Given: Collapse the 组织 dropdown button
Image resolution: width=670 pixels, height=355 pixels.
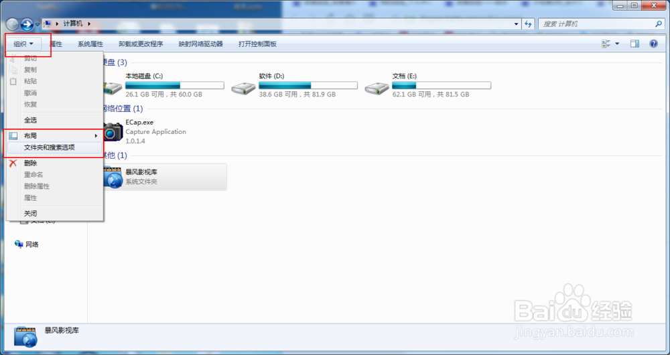Looking at the screenshot, I should point(23,44).
